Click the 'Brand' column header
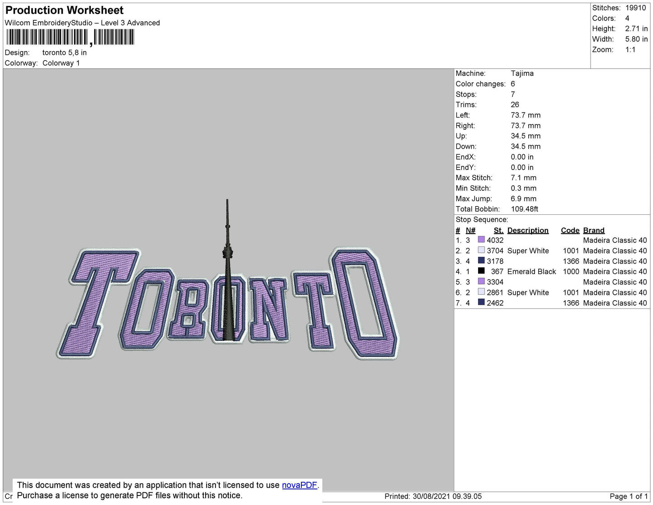653x505 pixels. [594, 230]
